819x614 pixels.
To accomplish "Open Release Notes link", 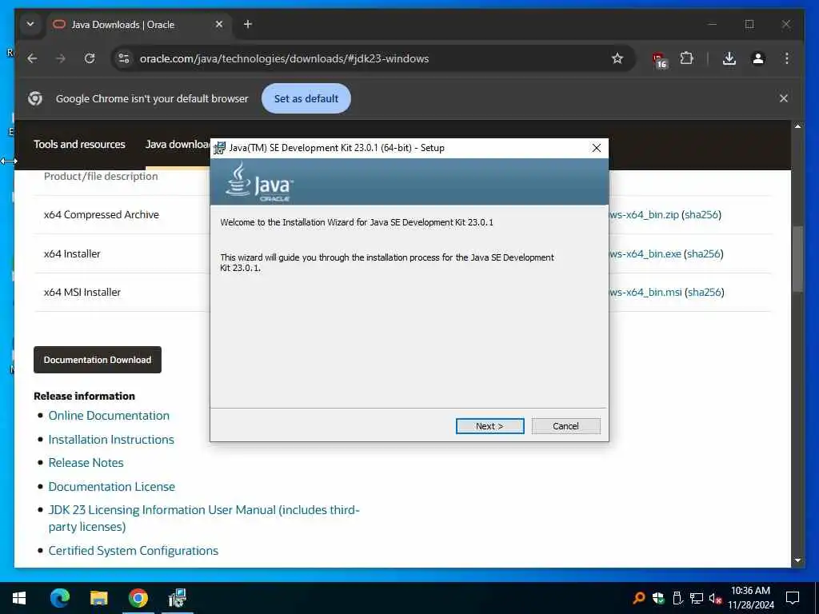I will point(86,463).
